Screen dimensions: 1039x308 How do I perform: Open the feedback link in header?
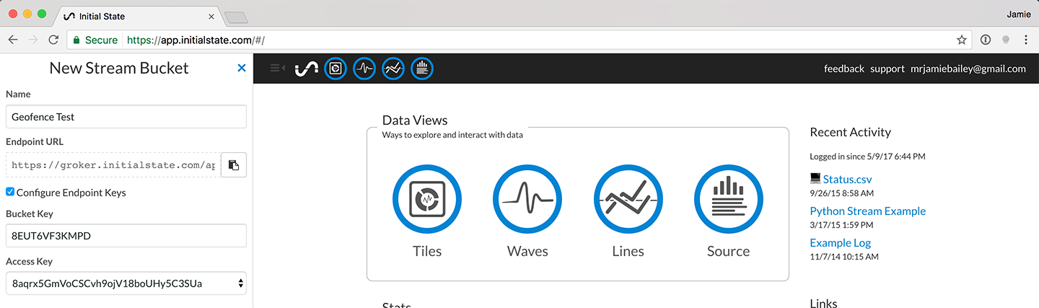pos(843,69)
